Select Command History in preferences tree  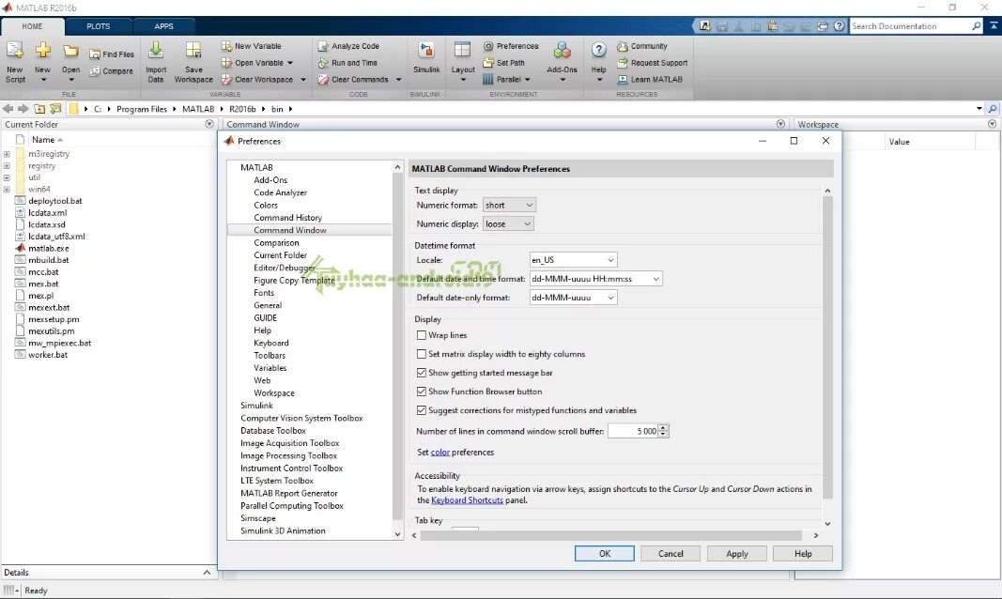(287, 218)
